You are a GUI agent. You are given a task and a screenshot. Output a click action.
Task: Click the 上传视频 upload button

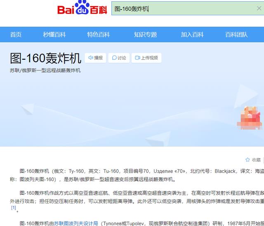click(x=146, y=58)
